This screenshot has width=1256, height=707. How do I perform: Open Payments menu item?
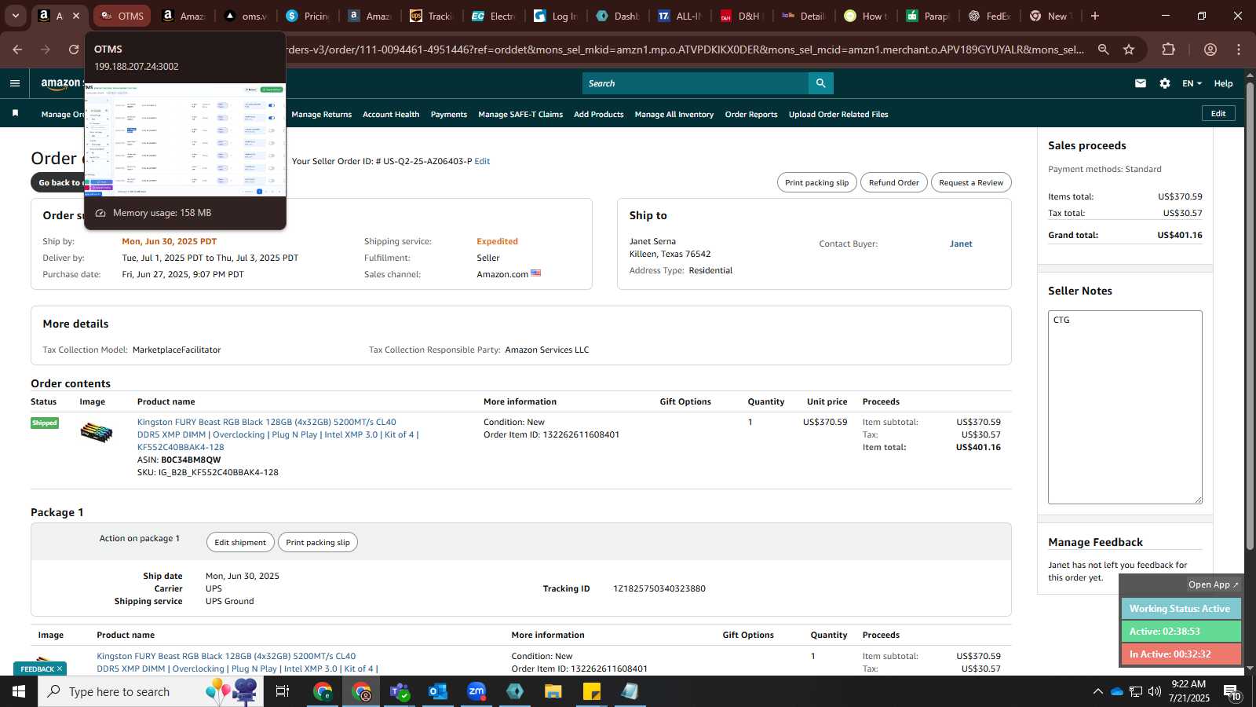[449, 114]
